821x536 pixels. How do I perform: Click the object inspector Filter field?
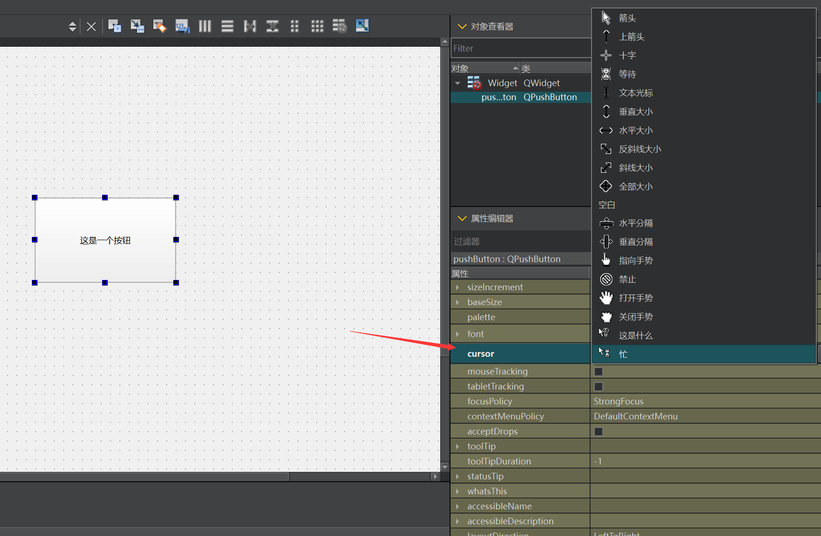click(521, 48)
